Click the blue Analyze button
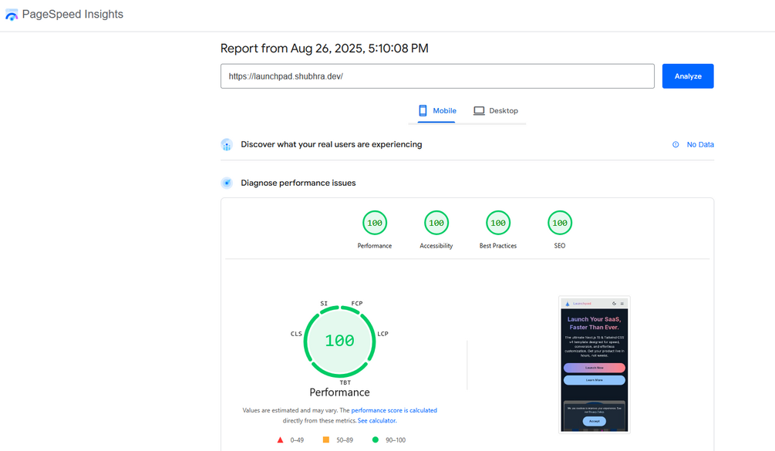 tap(688, 76)
